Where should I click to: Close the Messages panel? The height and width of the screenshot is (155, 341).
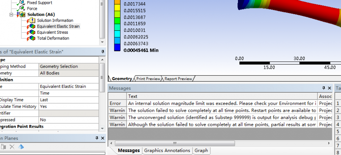pos(330,88)
